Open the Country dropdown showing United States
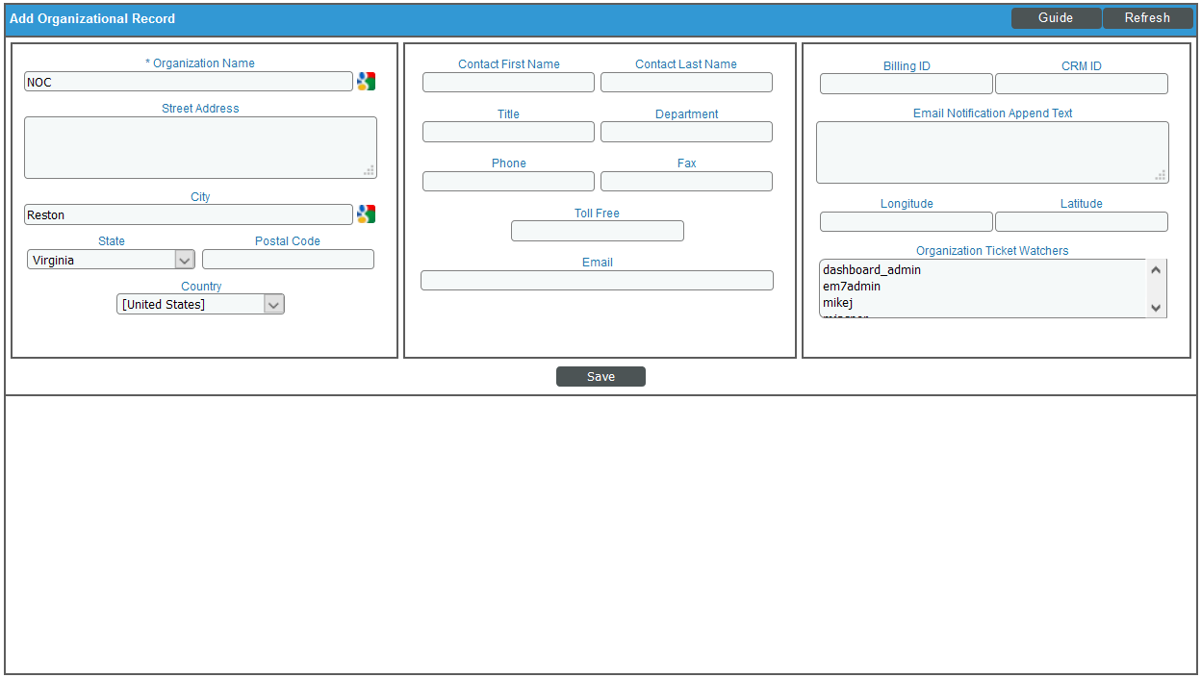Viewport: 1201px width, 678px height. point(201,304)
